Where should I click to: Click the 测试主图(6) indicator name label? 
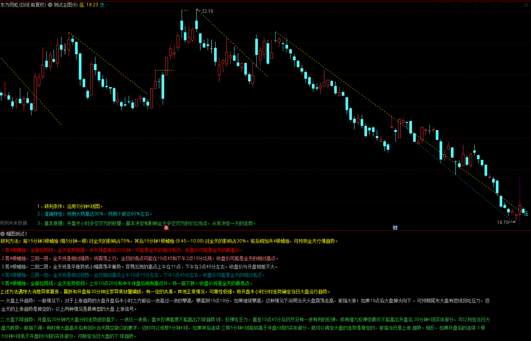coord(65,5)
